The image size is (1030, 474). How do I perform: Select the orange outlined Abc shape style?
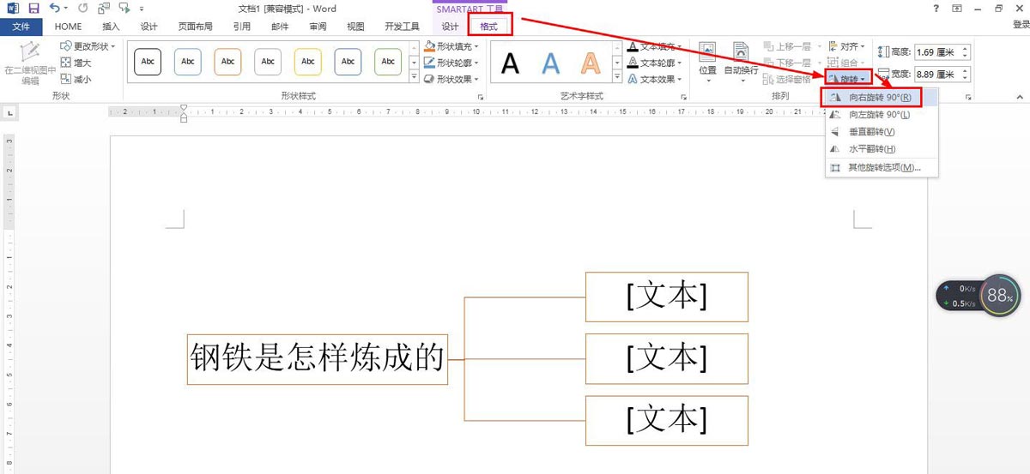pyautogui.click(x=227, y=62)
